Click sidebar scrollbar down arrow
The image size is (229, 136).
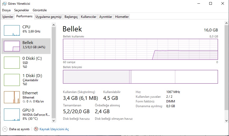(53, 121)
